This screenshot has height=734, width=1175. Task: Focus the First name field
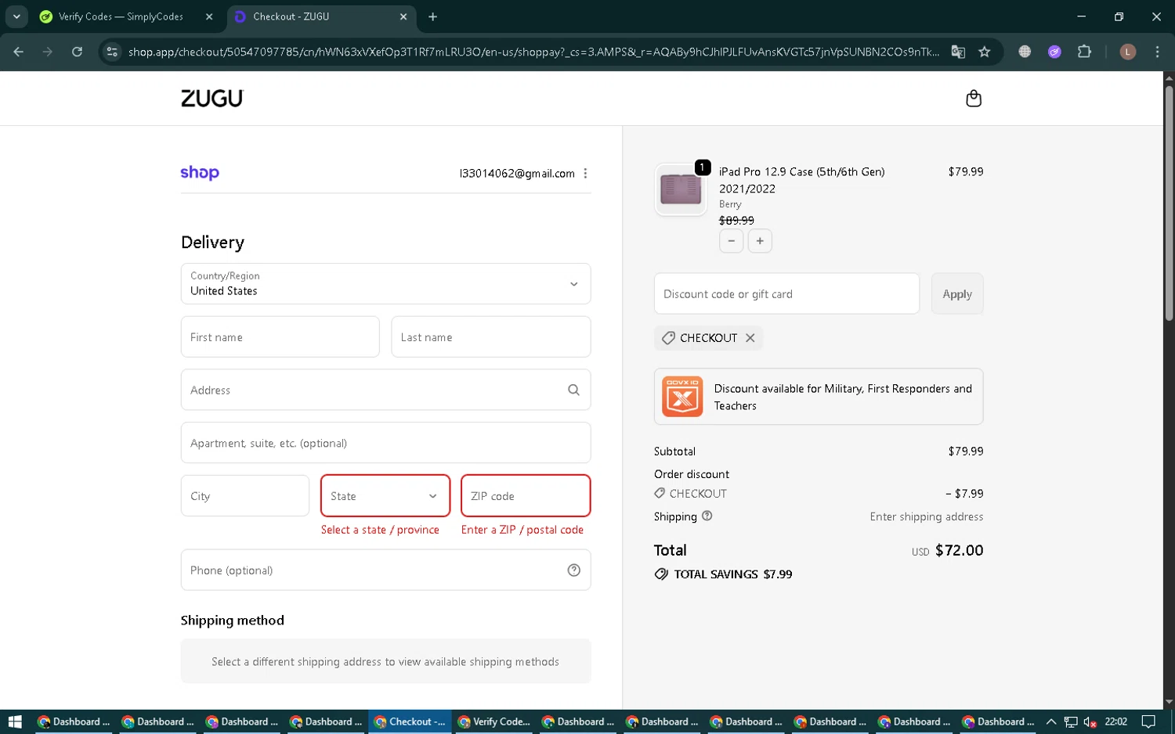[x=280, y=337]
